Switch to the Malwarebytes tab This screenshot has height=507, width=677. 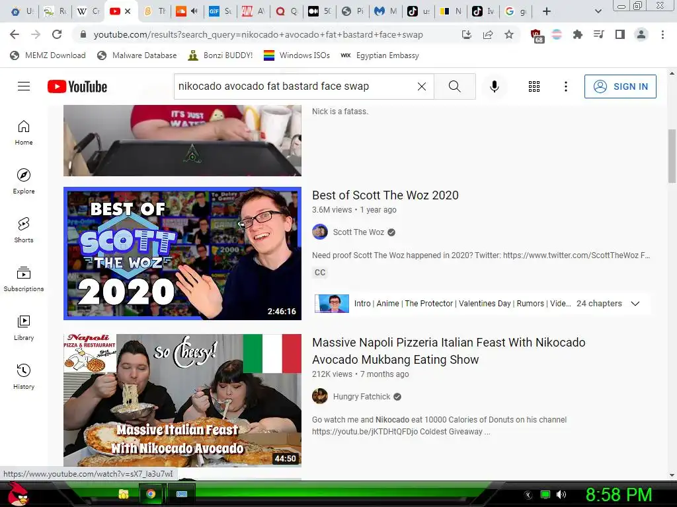385,12
